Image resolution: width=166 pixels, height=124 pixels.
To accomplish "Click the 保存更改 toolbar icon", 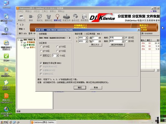I will (84, 18).
